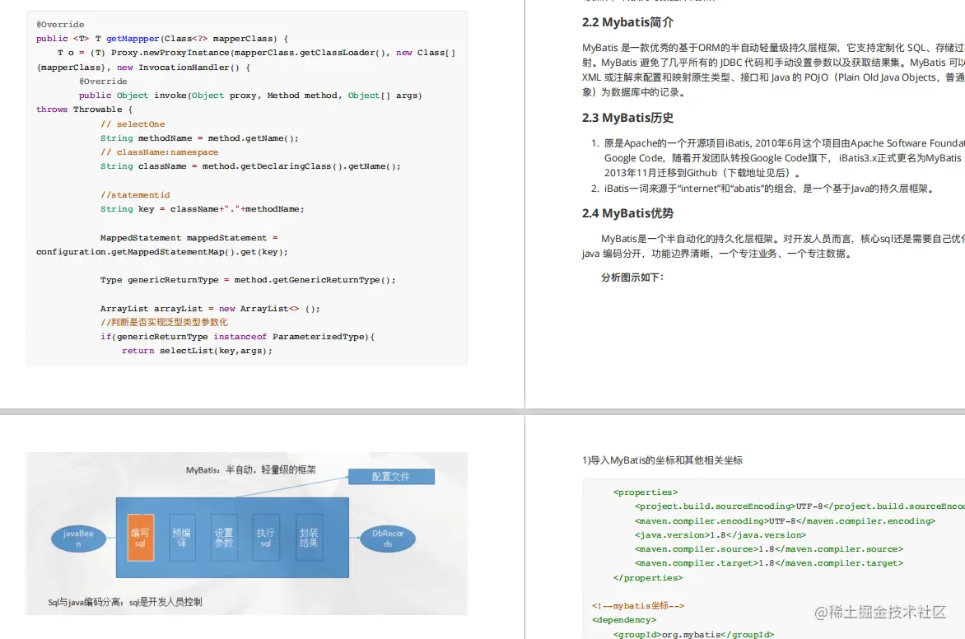965x639 pixels.
Task: Click the 'MappedStatement mappedStatement =' line
Action: [189, 238]
